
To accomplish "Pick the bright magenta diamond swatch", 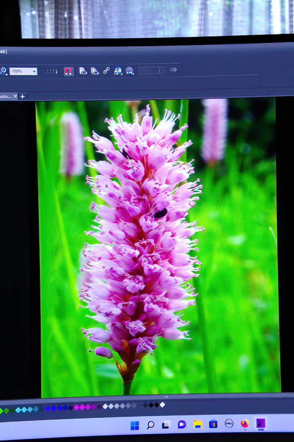I will (x=82, y=407).
